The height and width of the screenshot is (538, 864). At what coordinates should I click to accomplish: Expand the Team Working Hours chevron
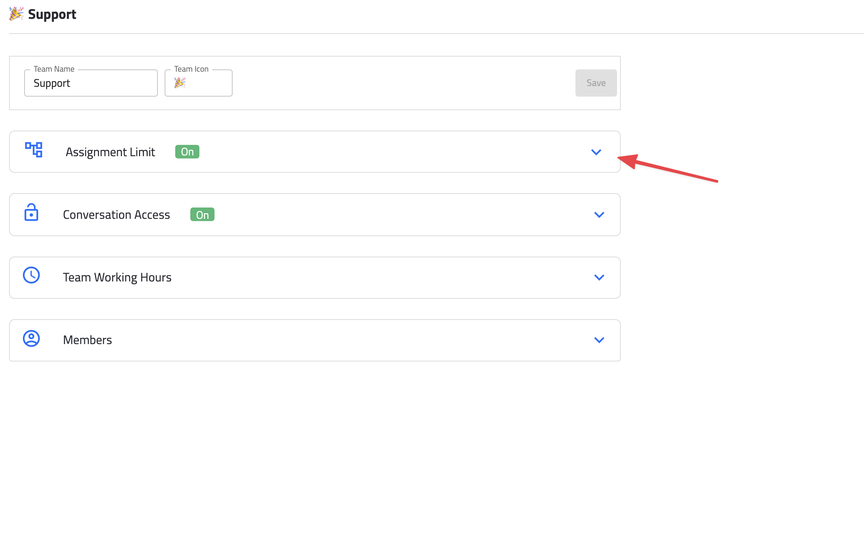pyautogui.click(x=599, y=277)
